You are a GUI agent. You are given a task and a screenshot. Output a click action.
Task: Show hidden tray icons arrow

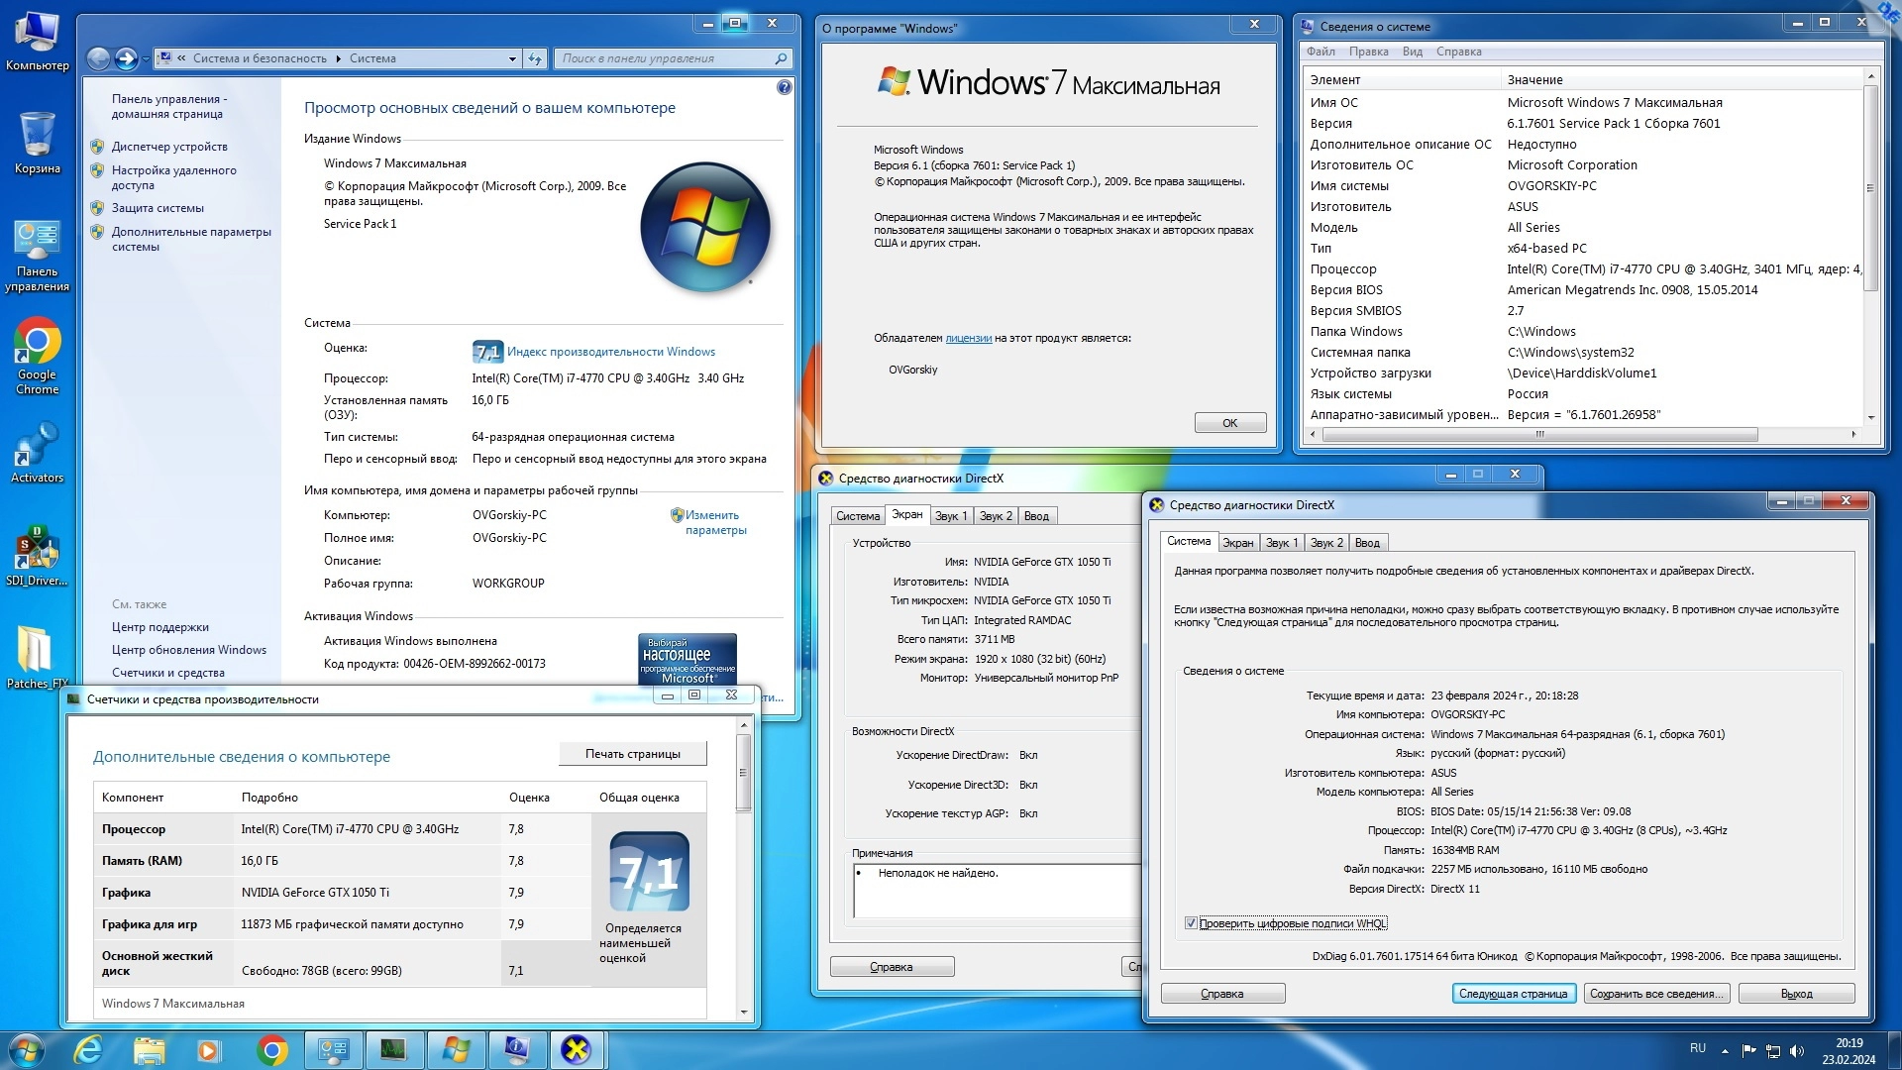1725,1051
